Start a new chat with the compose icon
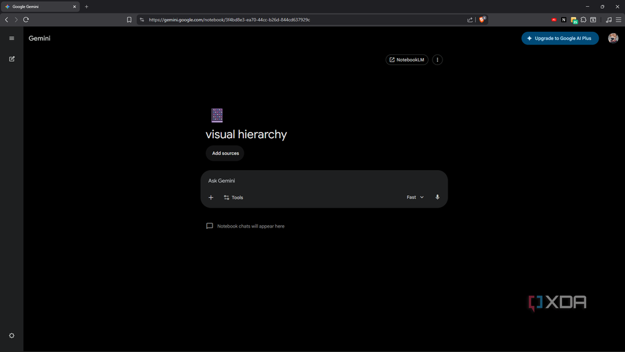The width and height of the screenshot is (625, 352). tap(11, 59)
